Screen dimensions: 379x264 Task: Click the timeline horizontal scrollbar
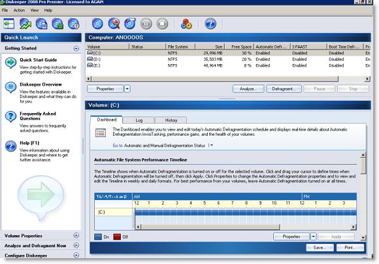210,227
